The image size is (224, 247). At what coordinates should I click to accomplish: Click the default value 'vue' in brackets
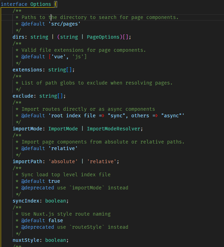(58, 57)
